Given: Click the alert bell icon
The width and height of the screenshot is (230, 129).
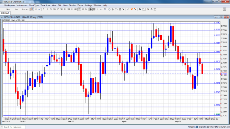Looking at the screenshot, I should [x=110, y=9].
